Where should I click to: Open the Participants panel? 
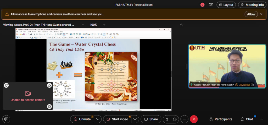point(221,119)
